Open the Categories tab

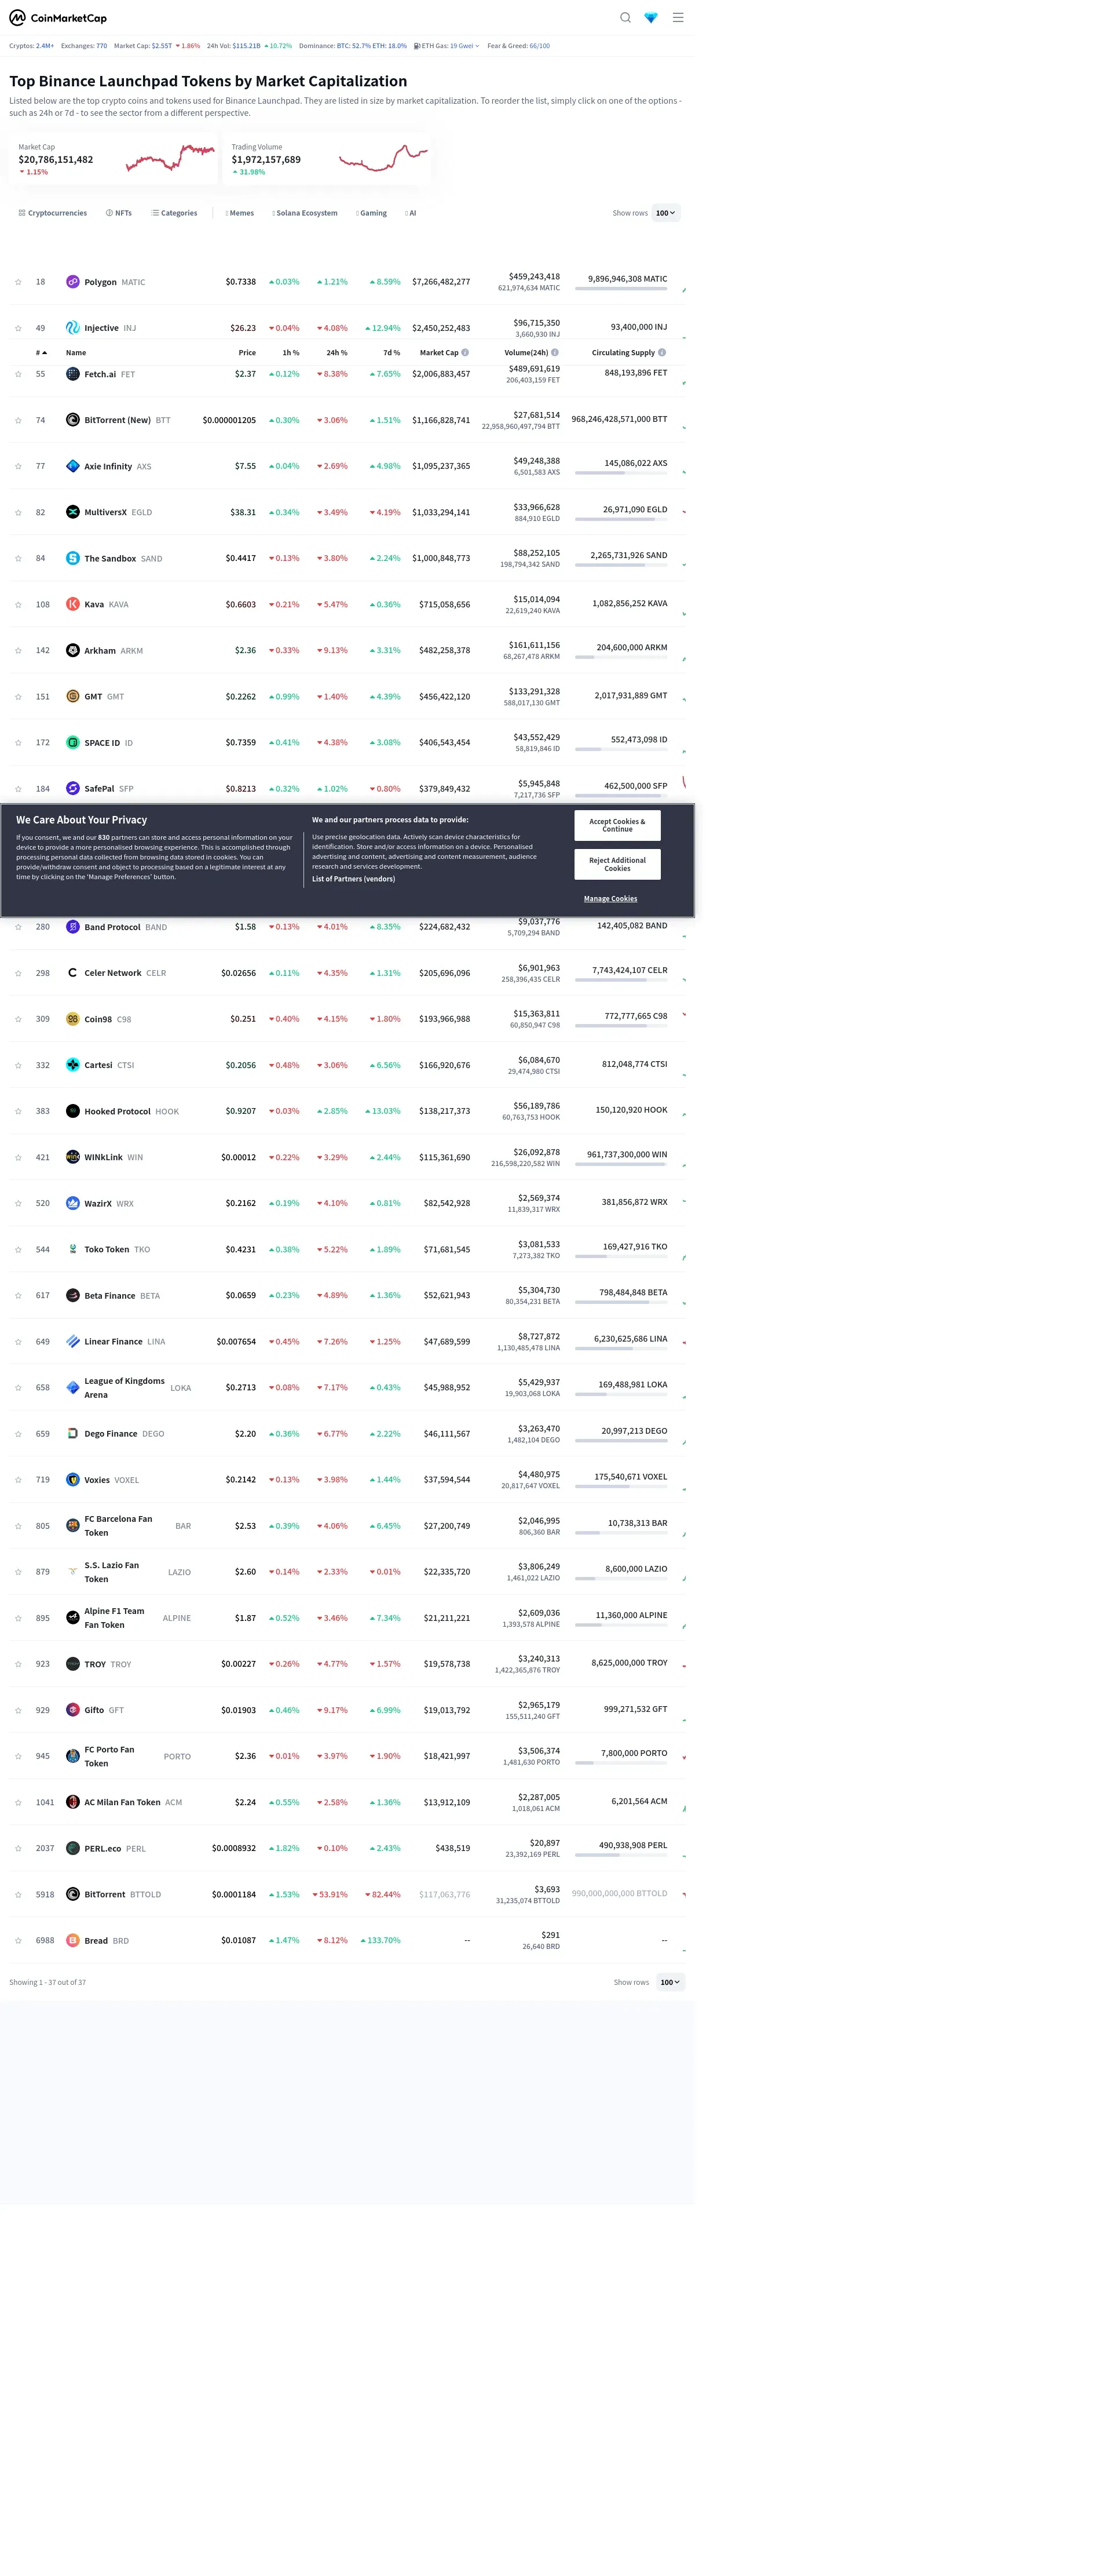[175, 213]
